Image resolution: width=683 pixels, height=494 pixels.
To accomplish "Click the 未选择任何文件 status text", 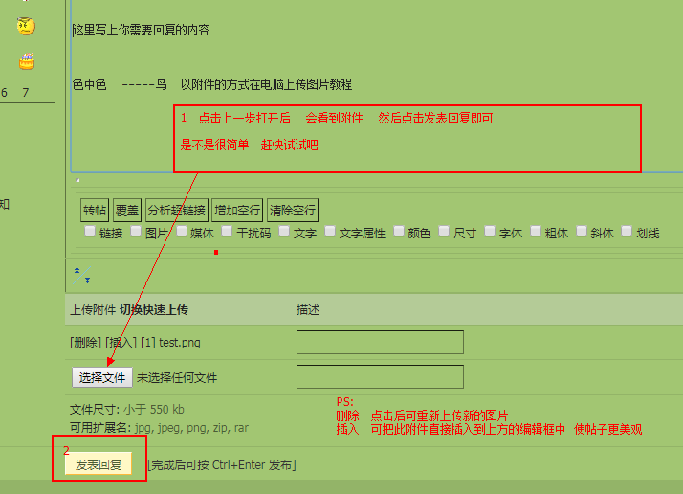I will click(177, 377).
